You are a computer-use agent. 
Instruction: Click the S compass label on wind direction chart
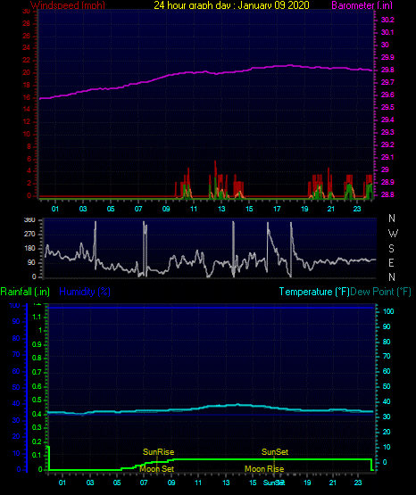tap(391, 249)
